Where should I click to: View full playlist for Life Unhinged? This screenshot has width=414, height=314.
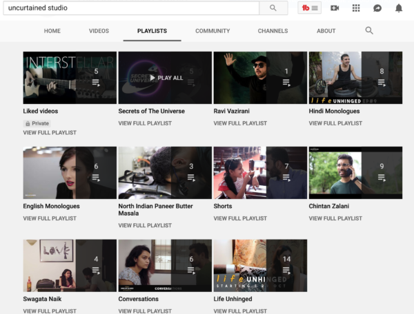point(240,311)
